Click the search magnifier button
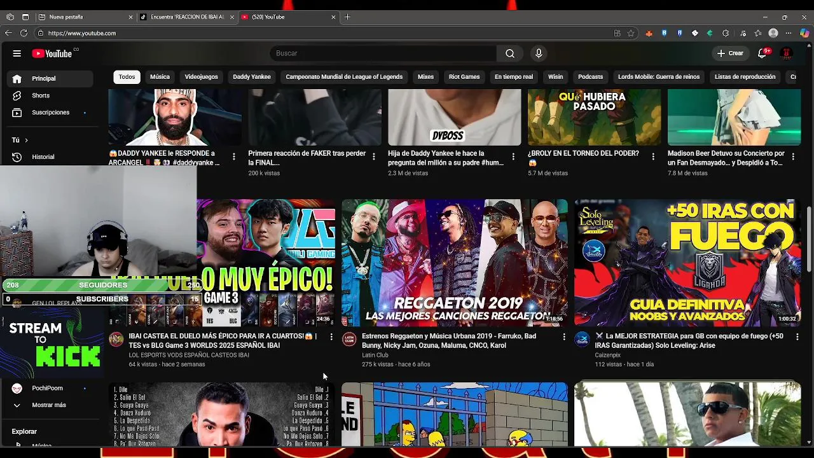814x458 pixels. (510, 53)
